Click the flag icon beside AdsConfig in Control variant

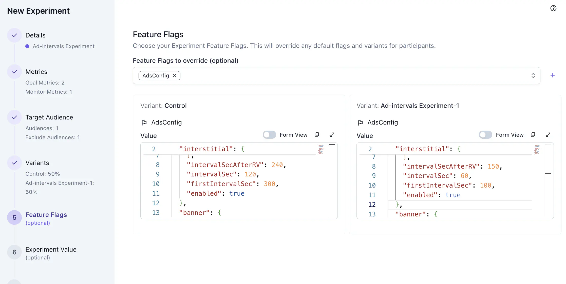(x=144, y=123)
